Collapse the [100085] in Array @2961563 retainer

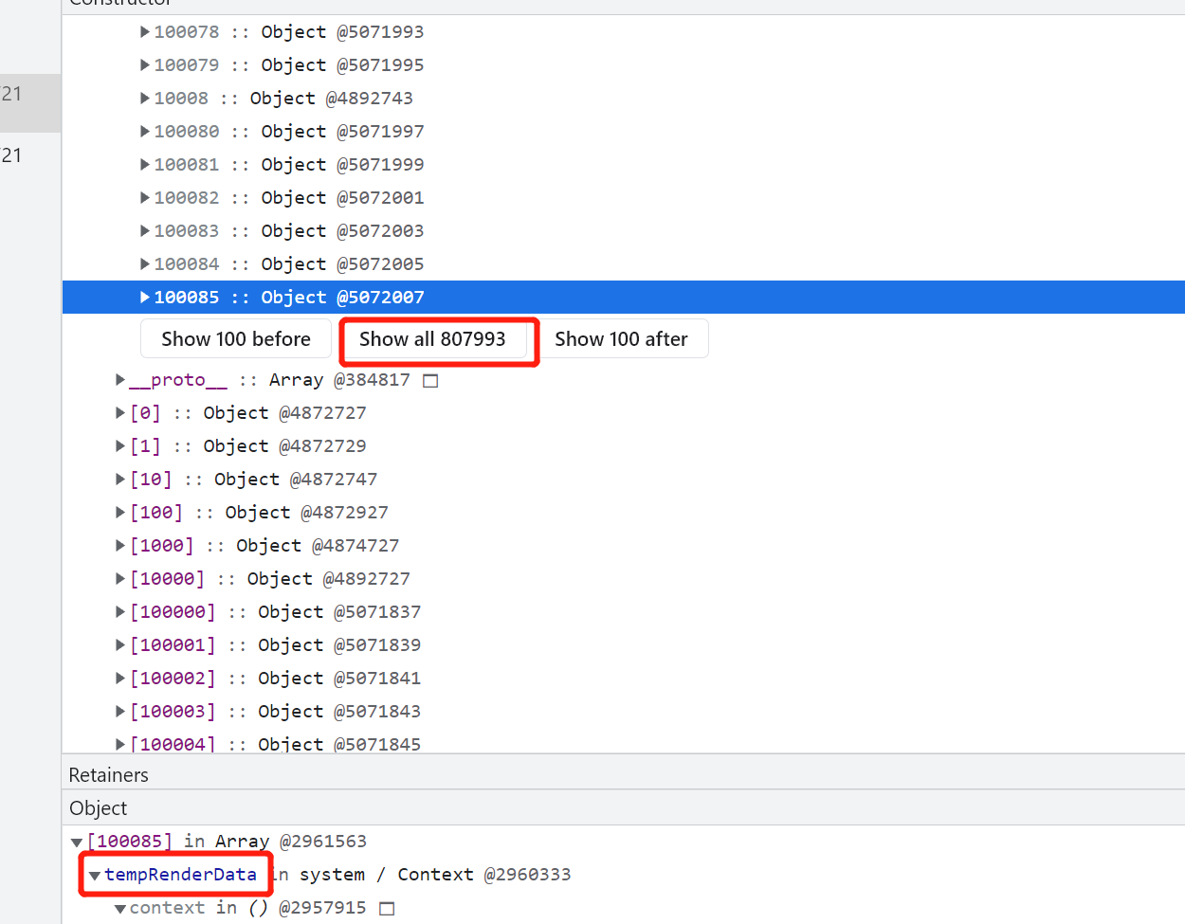tap(77, 842)
